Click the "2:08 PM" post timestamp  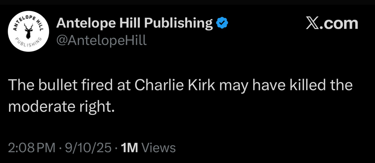point(32,148)
